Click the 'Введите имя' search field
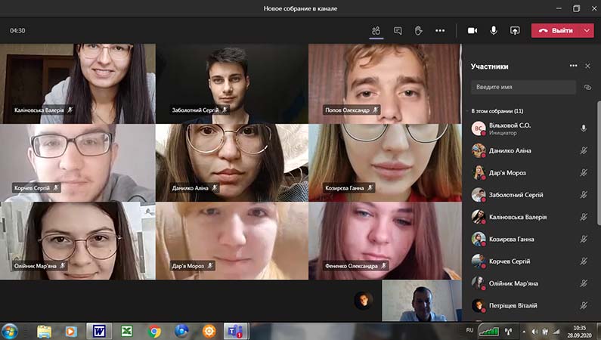 523,88
